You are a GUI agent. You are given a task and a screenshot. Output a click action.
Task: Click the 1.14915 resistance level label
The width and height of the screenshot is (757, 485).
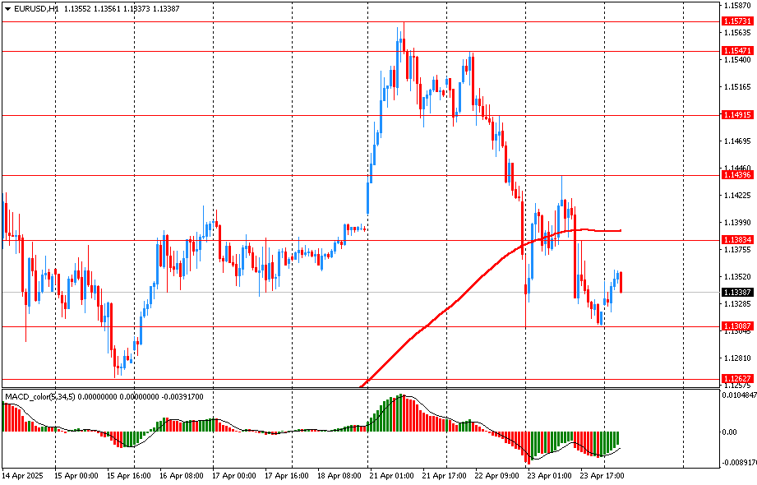pyautogui.click(x=736, y=115)
